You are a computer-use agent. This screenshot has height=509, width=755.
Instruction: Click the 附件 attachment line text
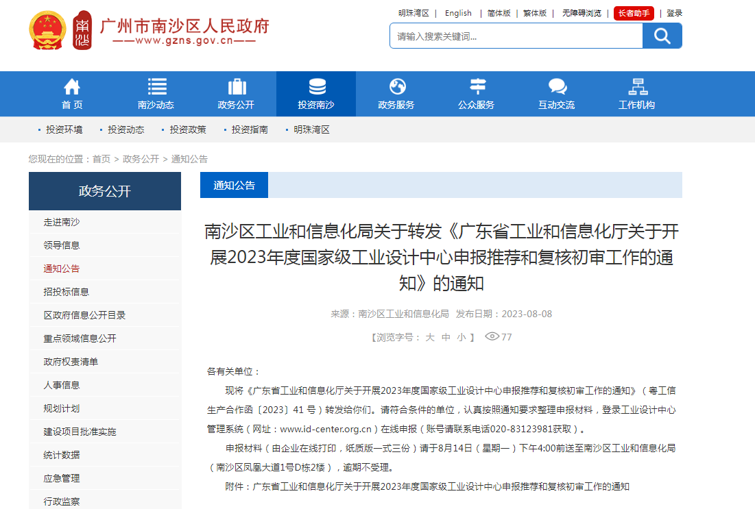pos(427,486)
